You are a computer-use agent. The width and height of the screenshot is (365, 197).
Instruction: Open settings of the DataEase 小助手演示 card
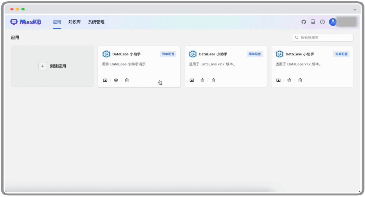tap(116, 80)
